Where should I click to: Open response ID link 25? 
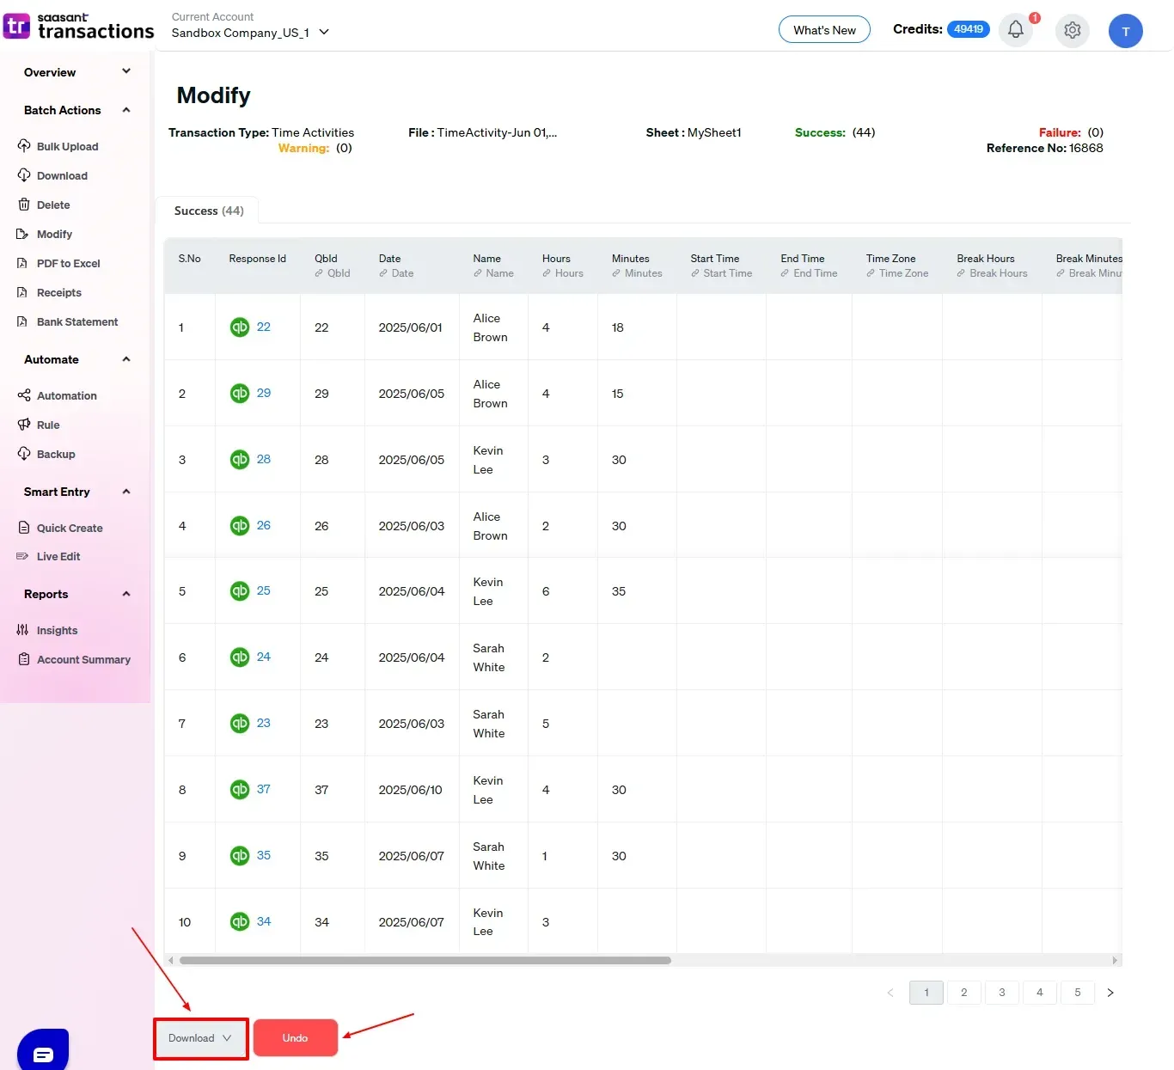click(264, 590)
